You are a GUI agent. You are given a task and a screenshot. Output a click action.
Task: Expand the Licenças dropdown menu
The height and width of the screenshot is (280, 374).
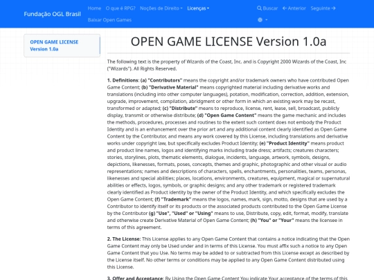198,8
